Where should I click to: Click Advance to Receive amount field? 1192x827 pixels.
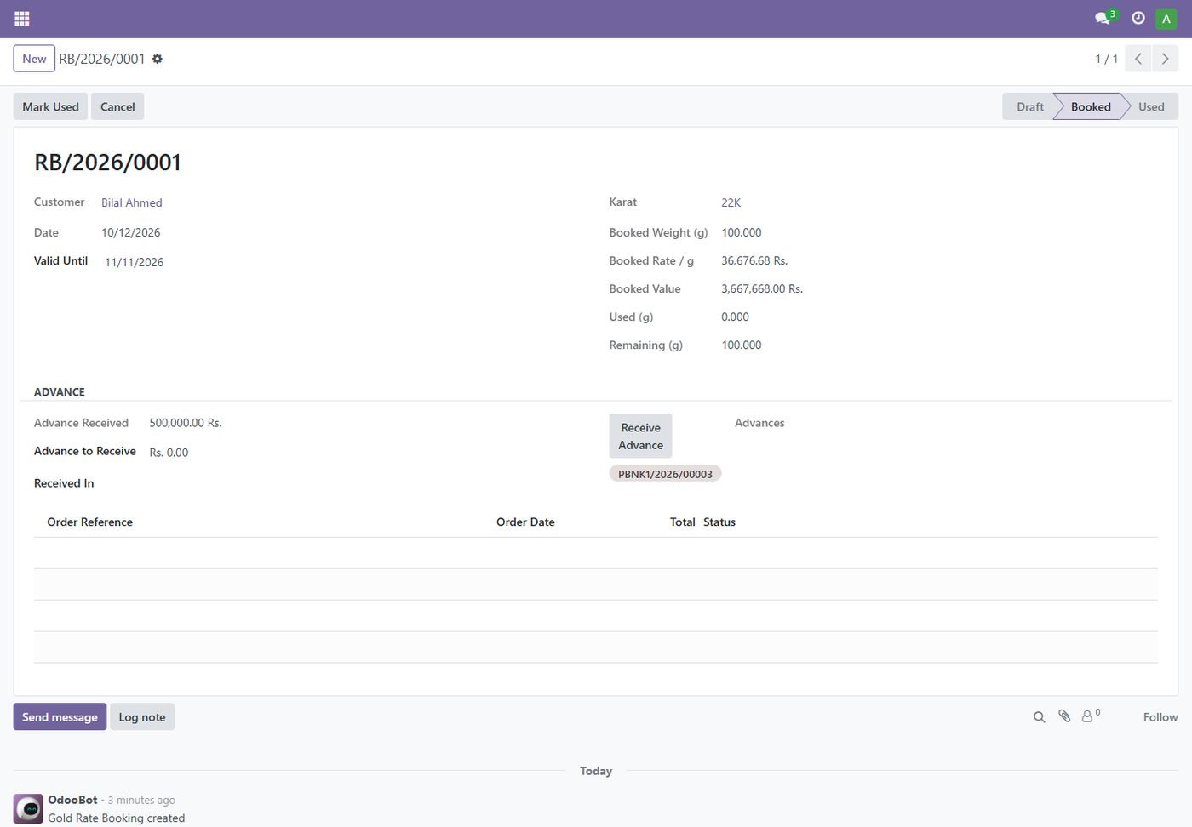(358, 453)
